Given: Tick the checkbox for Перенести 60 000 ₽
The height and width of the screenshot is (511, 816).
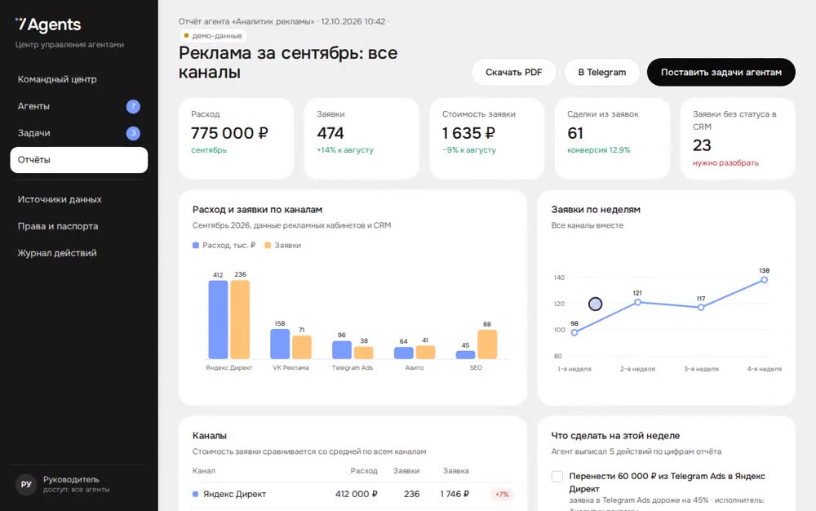Looking at the screenshot, I should (x=557, y=476).
